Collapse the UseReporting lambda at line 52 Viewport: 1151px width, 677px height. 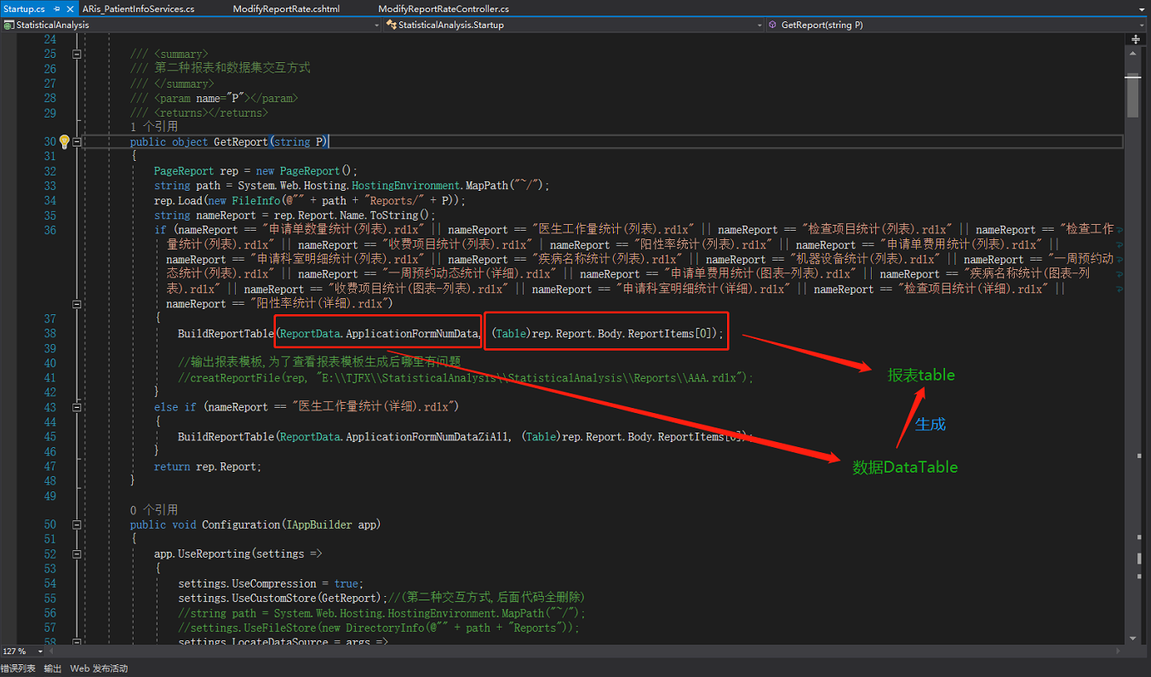77,554
